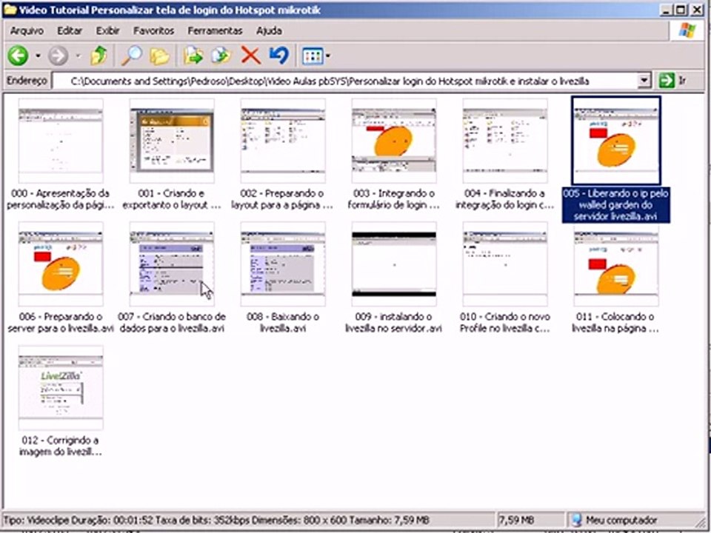Image resolution: width=711 pixels, height=533 pixels.
Task: Click file name '009 - instalando o livezilla no servidor.avi'
Action: point(393,322)
